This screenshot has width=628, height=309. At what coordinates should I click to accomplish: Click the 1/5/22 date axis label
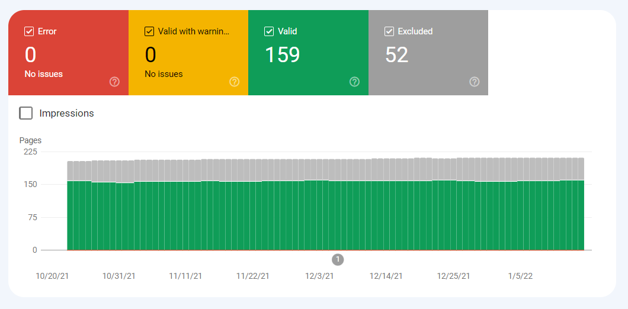520,276
